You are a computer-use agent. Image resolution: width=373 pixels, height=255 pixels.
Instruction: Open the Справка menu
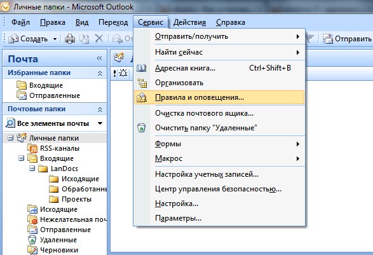pyautogui.click(x=231, y=22)
